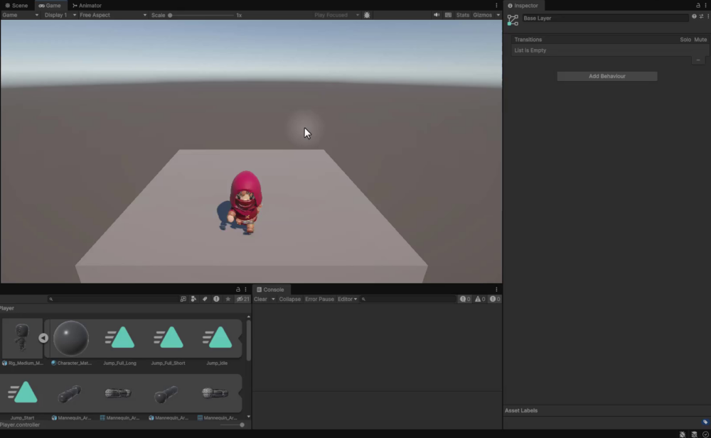Toggle the Stats overlay

click(463, 15)
